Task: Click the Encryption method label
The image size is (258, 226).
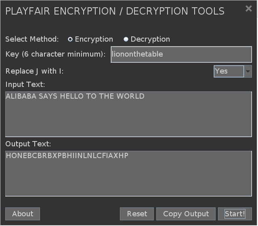Action: (x=94, y=39)
